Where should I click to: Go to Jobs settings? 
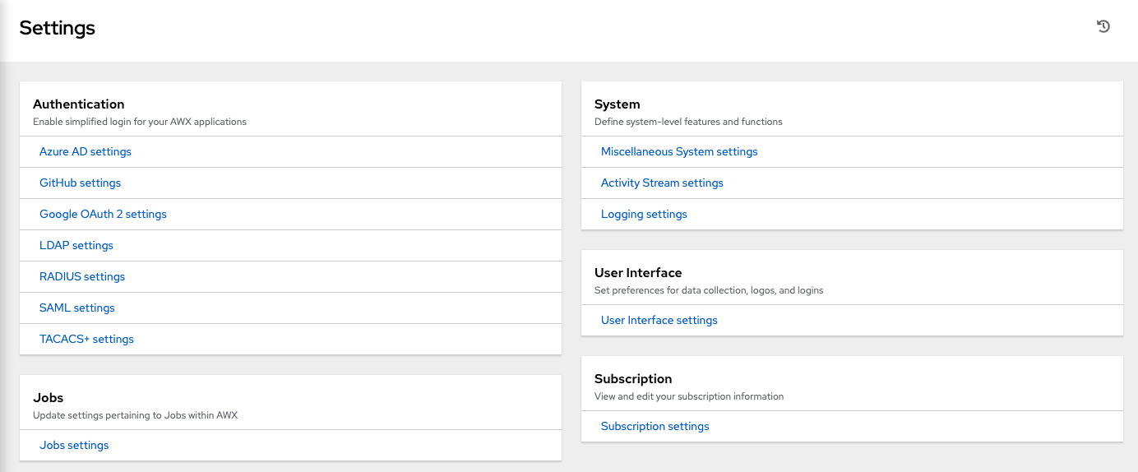coord(74,445)
